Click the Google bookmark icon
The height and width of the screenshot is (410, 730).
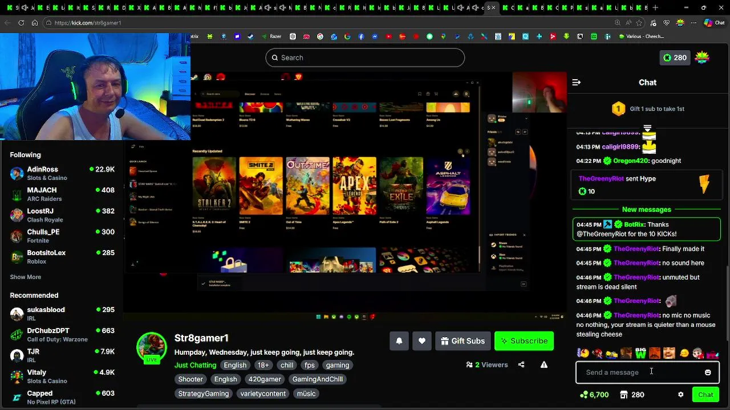pos(347,36)
